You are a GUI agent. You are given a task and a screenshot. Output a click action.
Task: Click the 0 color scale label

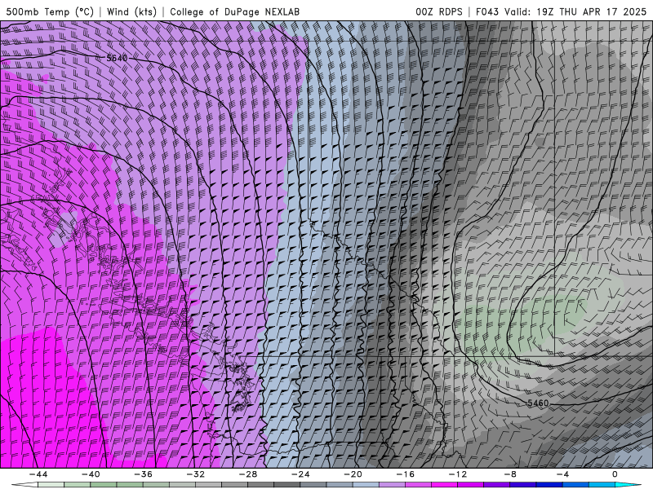tap(615, 474)
